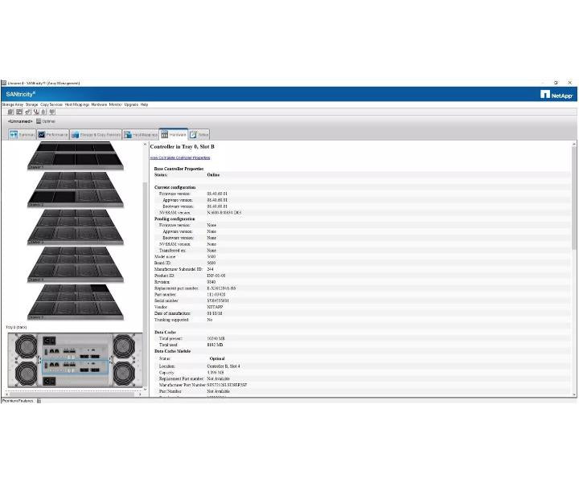579x482 pixels.
Task: Click 'Current configuration' section heading
Action: click(x=175, y=187)
